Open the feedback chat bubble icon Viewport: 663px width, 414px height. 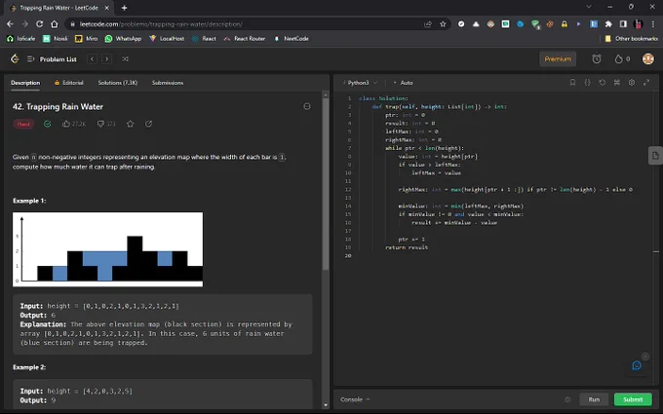tap(637, 365)
